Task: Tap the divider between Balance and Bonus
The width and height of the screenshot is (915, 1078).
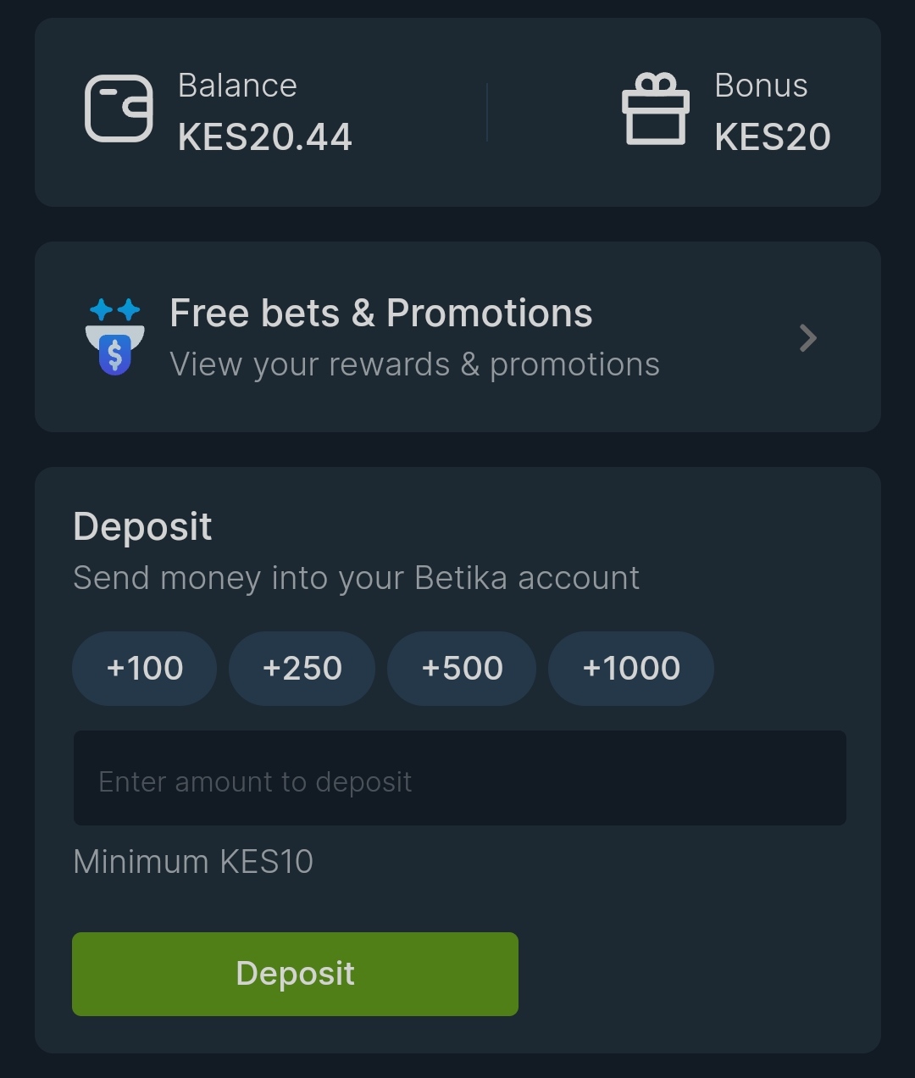Action: coord(487,112)
